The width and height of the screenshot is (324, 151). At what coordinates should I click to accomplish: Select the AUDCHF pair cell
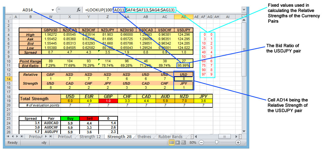coord(51,127)
